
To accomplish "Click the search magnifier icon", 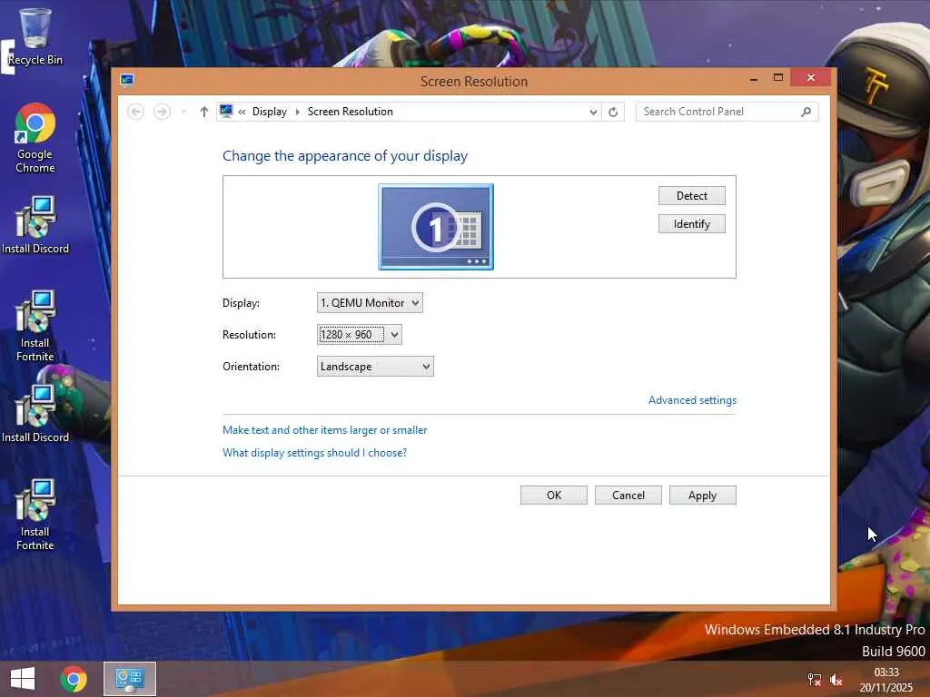I will pyautogui.click(x=806, y=112).
